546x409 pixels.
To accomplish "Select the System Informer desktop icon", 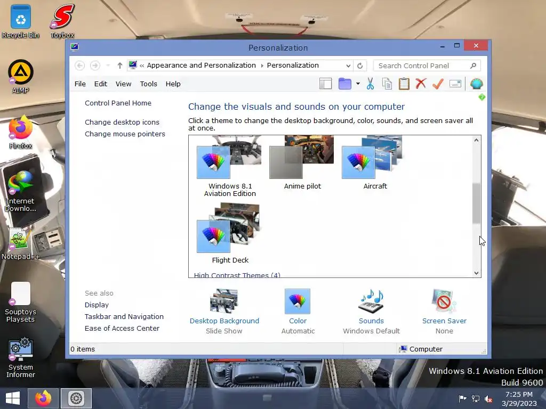I will [21, 357].
